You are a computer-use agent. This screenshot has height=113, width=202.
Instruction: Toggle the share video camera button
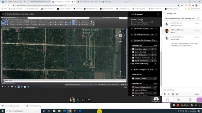(x=84, y=100)
